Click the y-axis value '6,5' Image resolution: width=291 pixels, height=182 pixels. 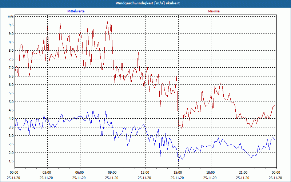(x=12, y=76)
